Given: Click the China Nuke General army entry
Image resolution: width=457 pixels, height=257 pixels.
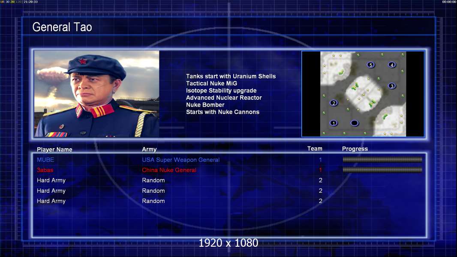Looking at the screenshot, I should click(x=169, y=170).
